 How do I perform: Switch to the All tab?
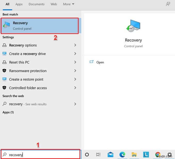tap(7, 4)
